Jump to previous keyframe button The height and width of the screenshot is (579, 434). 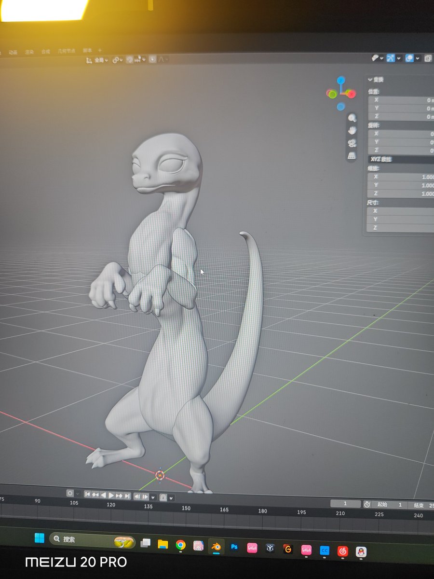tap(95, 495)
